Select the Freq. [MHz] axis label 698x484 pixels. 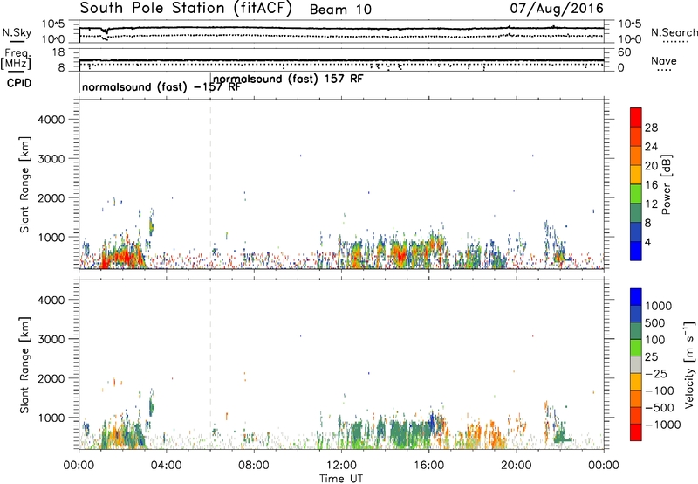tap(17, 59)
